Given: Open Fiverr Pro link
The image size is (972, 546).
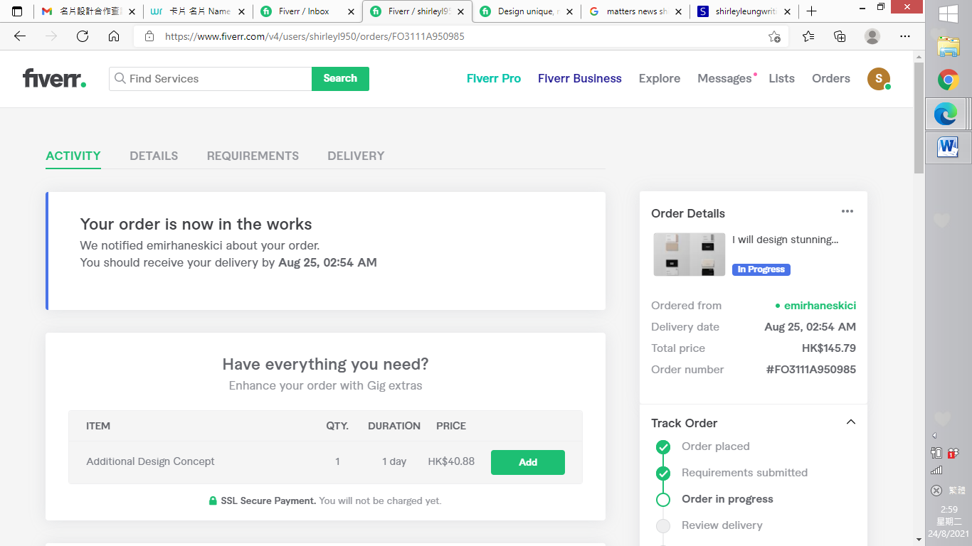Looking at the screenshot, I should pos(494,79).
